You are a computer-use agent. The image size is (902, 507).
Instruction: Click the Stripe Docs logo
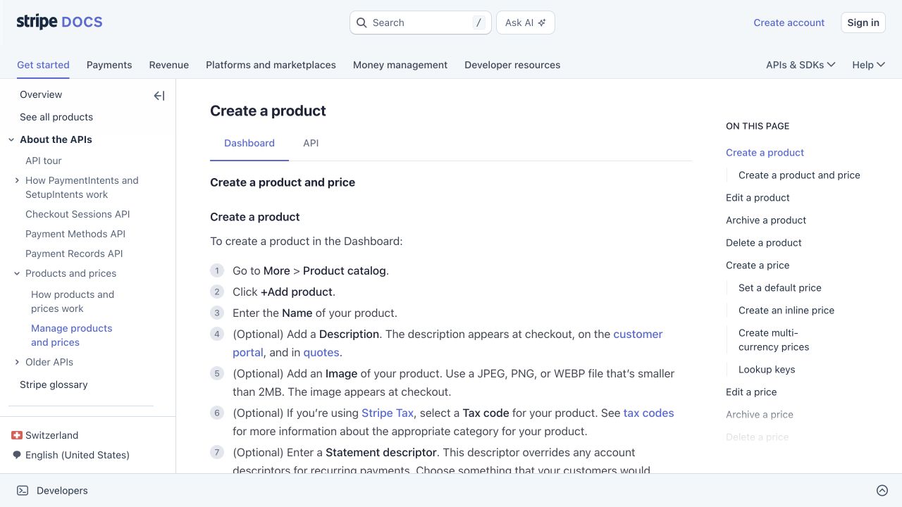[59, 22]
